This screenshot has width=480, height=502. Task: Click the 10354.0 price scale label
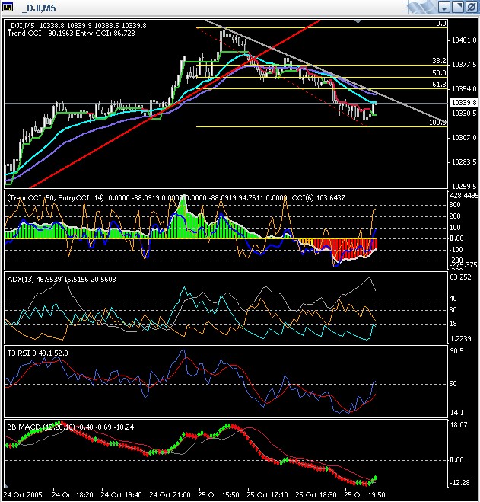(464, 89)
